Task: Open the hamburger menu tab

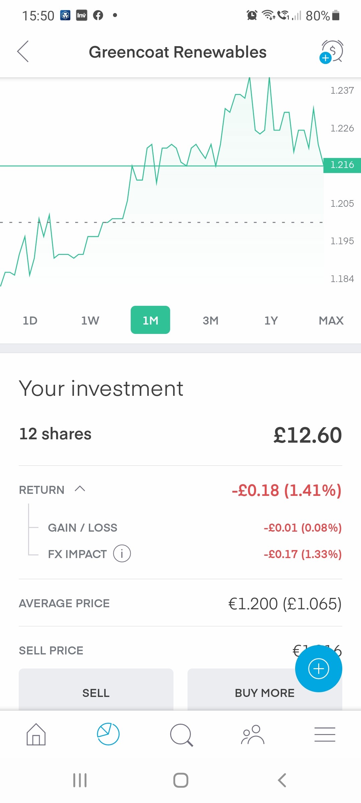Action: pyautogui.click(x=325, y=734)
